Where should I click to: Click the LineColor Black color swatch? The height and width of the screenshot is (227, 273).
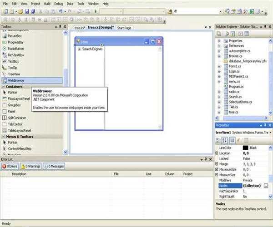click(x=246, y=148)
